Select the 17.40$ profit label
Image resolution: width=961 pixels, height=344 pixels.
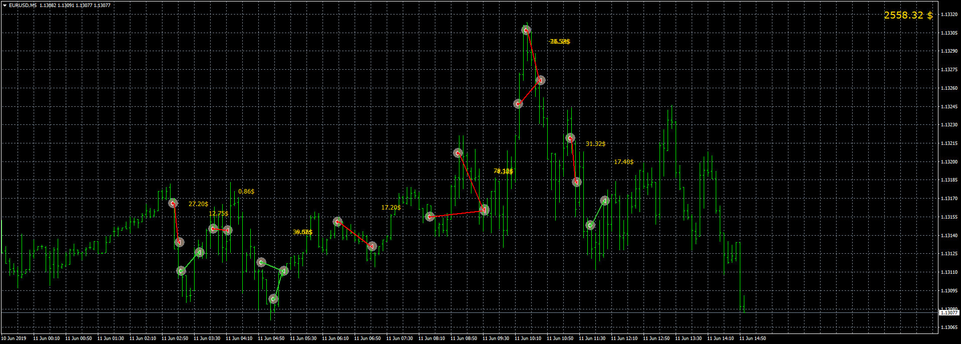[x=624, y=162]
